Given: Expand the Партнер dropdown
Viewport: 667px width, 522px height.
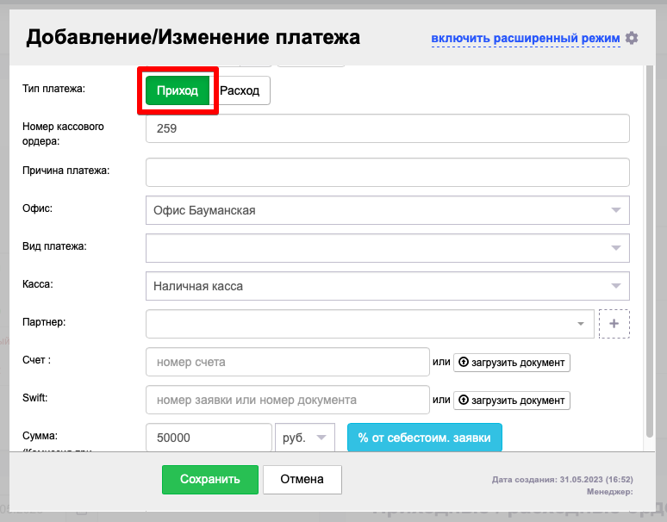Looking at the screenshot, I should point(370,324).
